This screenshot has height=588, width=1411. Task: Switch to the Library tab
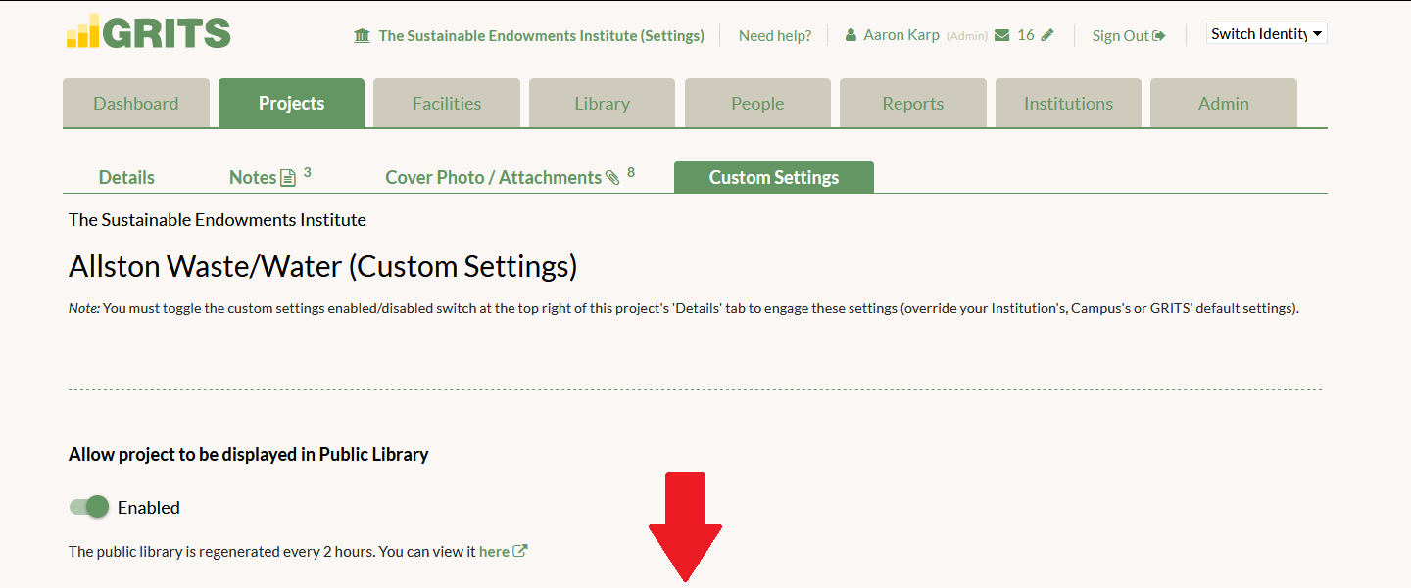[602, 103]
